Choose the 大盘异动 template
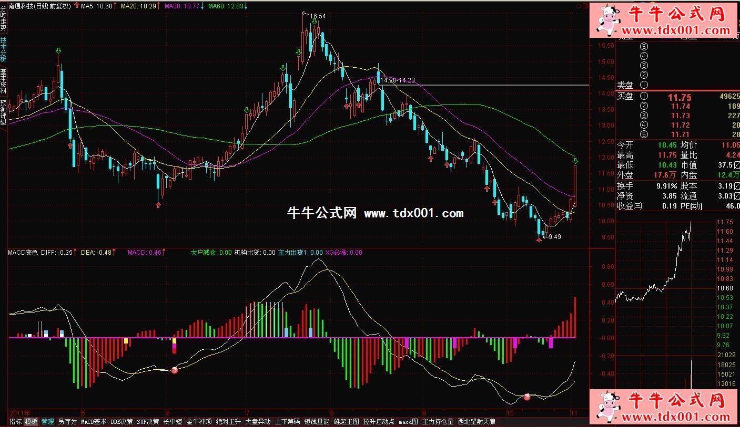The width and height of the screenshot is (740, 427). (x=258, y=421)
